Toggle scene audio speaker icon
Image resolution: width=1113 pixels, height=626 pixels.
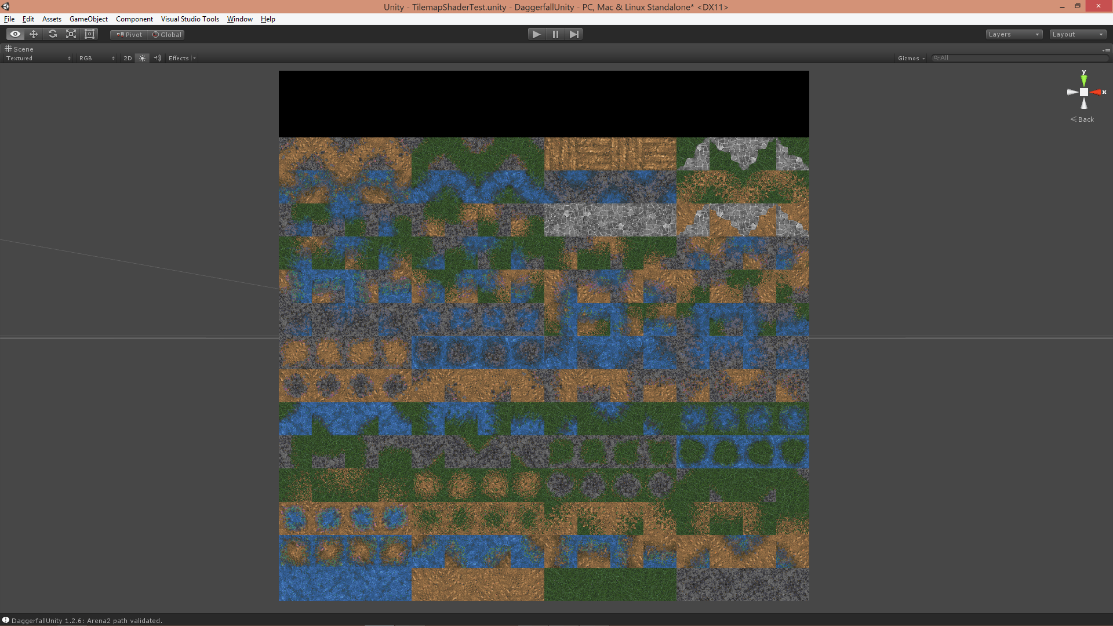coord(158,58)
